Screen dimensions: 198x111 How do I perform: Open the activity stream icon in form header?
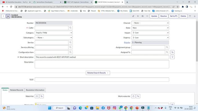coord(138,16)
